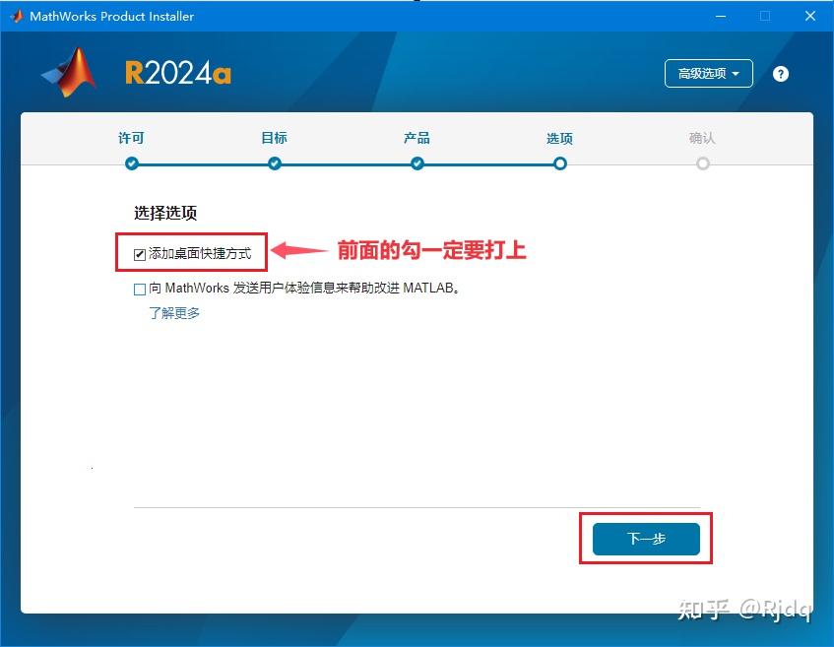Minimize the installer window

coord(720,16)
